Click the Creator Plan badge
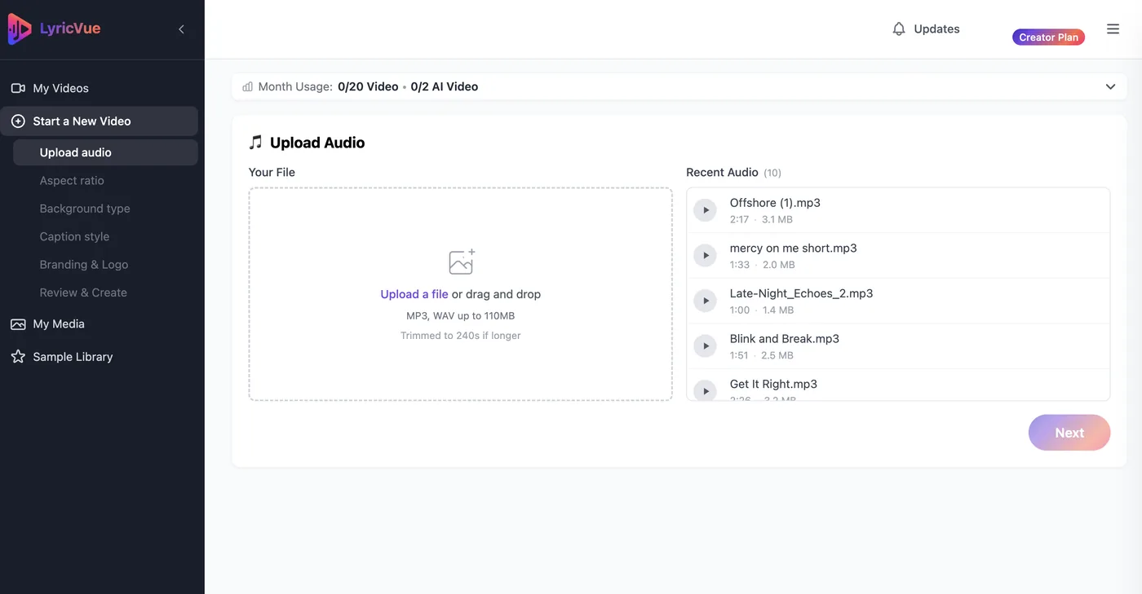This screenshot has height=594, width=1142. (1048, 37)
